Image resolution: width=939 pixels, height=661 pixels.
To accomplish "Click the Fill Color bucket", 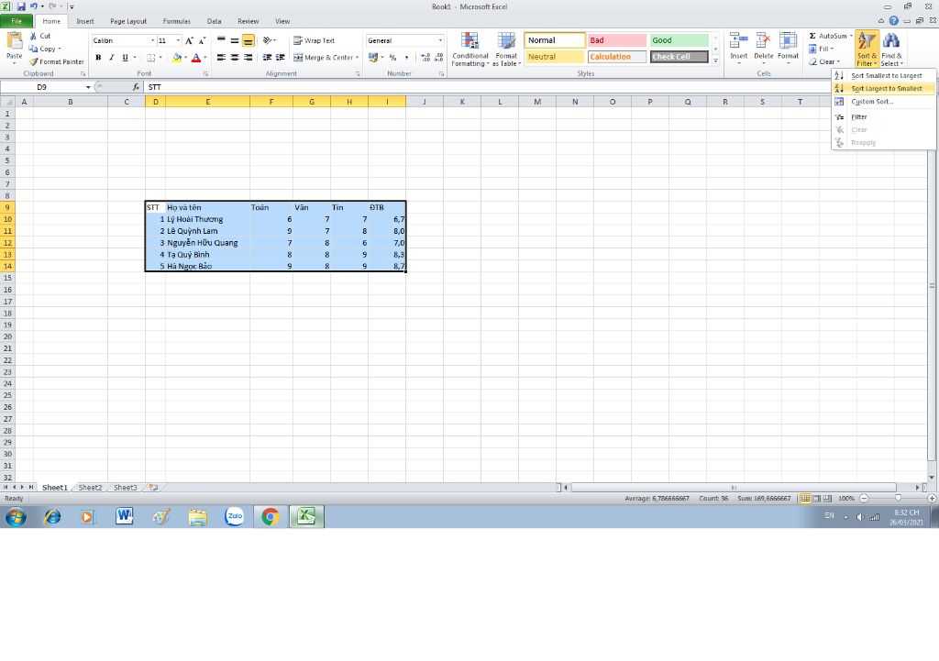I will point(177,58).
